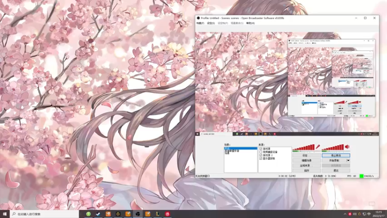387x218 pixels.
Task: Click the green stream status indicator square
Action: [361, 176]
